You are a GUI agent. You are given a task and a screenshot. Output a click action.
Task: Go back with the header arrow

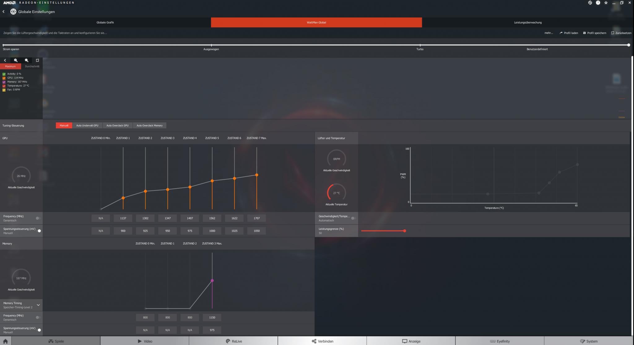pyautogui.click(x=3, y=11)
